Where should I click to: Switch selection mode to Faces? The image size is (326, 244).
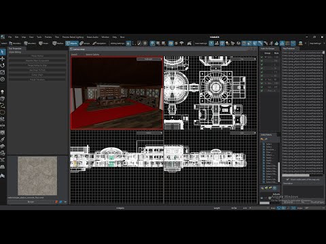tap(43, 43)
